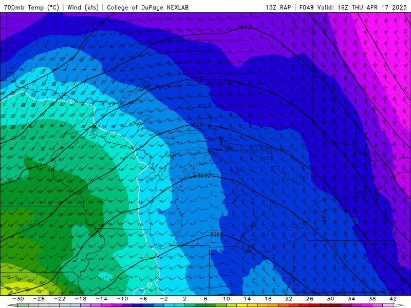Click the -18 color scale label
The image size is (411, 308).
coord(81,299)
